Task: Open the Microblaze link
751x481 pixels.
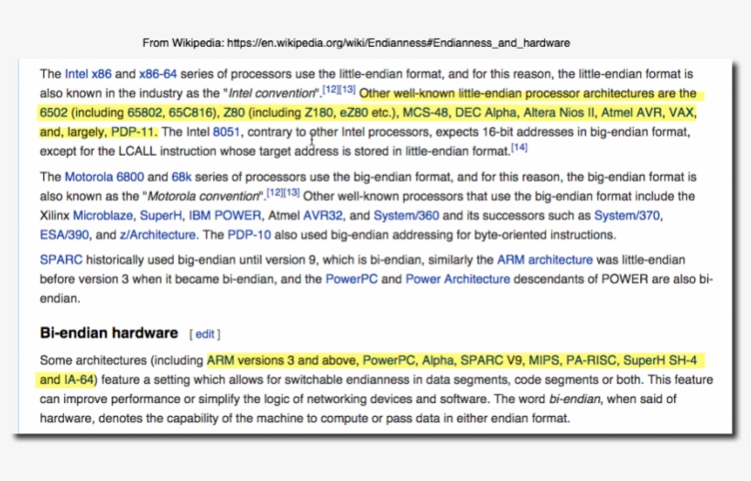Action: 103,215
